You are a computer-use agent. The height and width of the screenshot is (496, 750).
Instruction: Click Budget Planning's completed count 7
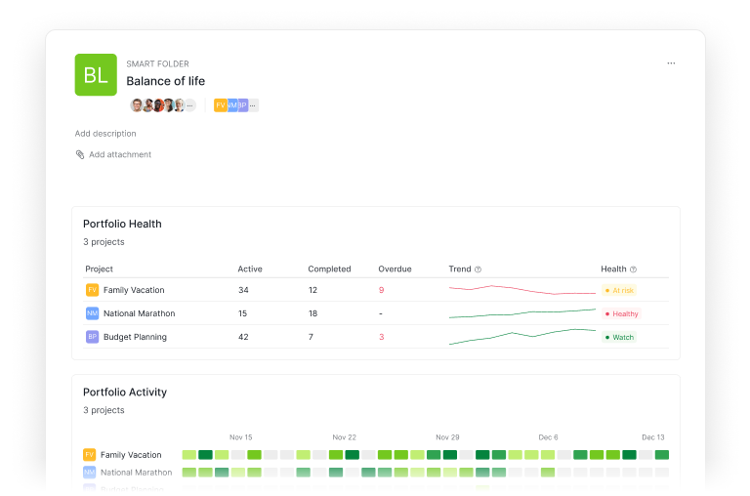click(x=311, y=337)
